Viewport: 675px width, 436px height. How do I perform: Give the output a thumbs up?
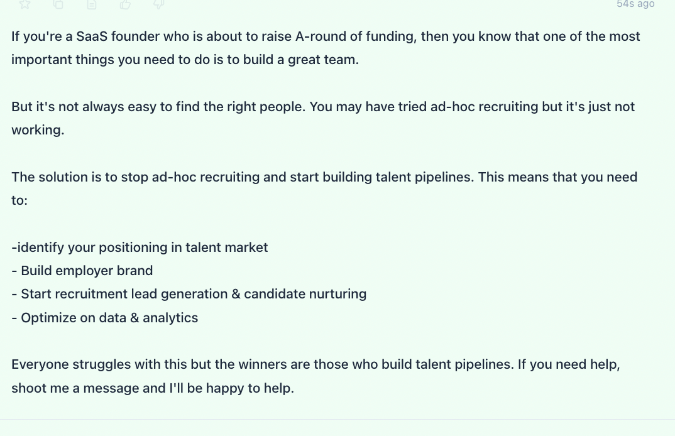click(x=125, y=4)
